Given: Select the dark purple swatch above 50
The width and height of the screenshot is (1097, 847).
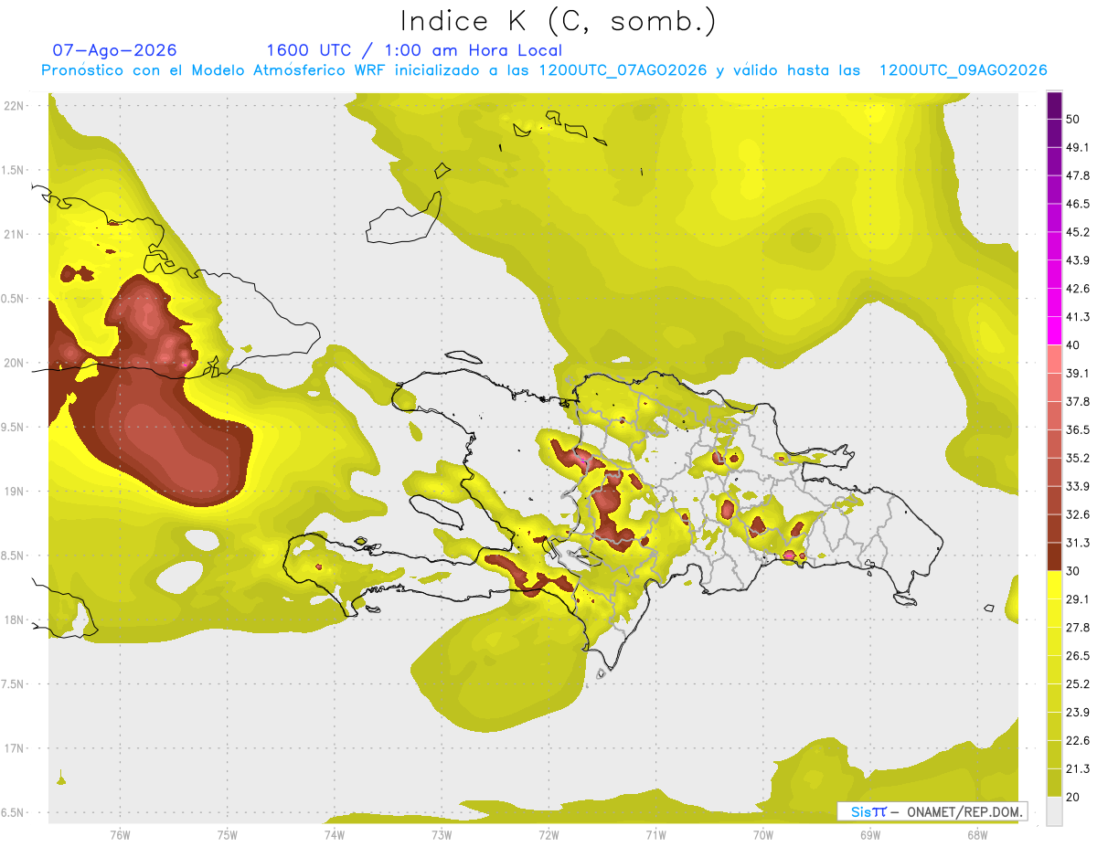Looking at the screenshot, I should (x=1054, y=105).
